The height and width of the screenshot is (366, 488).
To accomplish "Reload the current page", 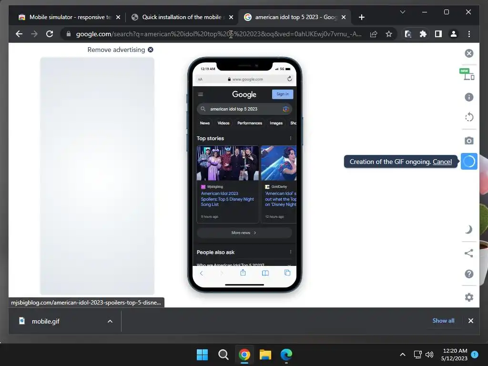I will point(50,34).
